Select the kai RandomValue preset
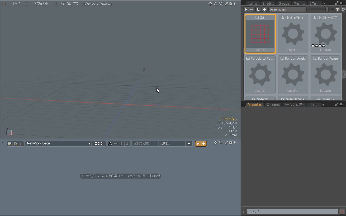The height and width of the screenshot is (216, 346). click(x=326, y=75)
